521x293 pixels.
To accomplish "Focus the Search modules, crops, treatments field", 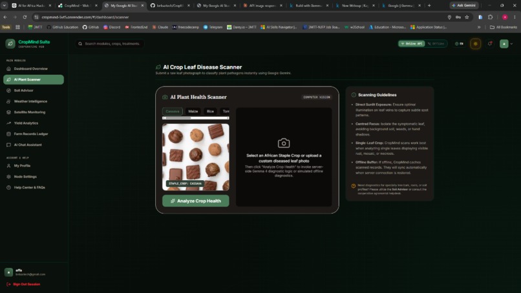I will coord(110,43).
